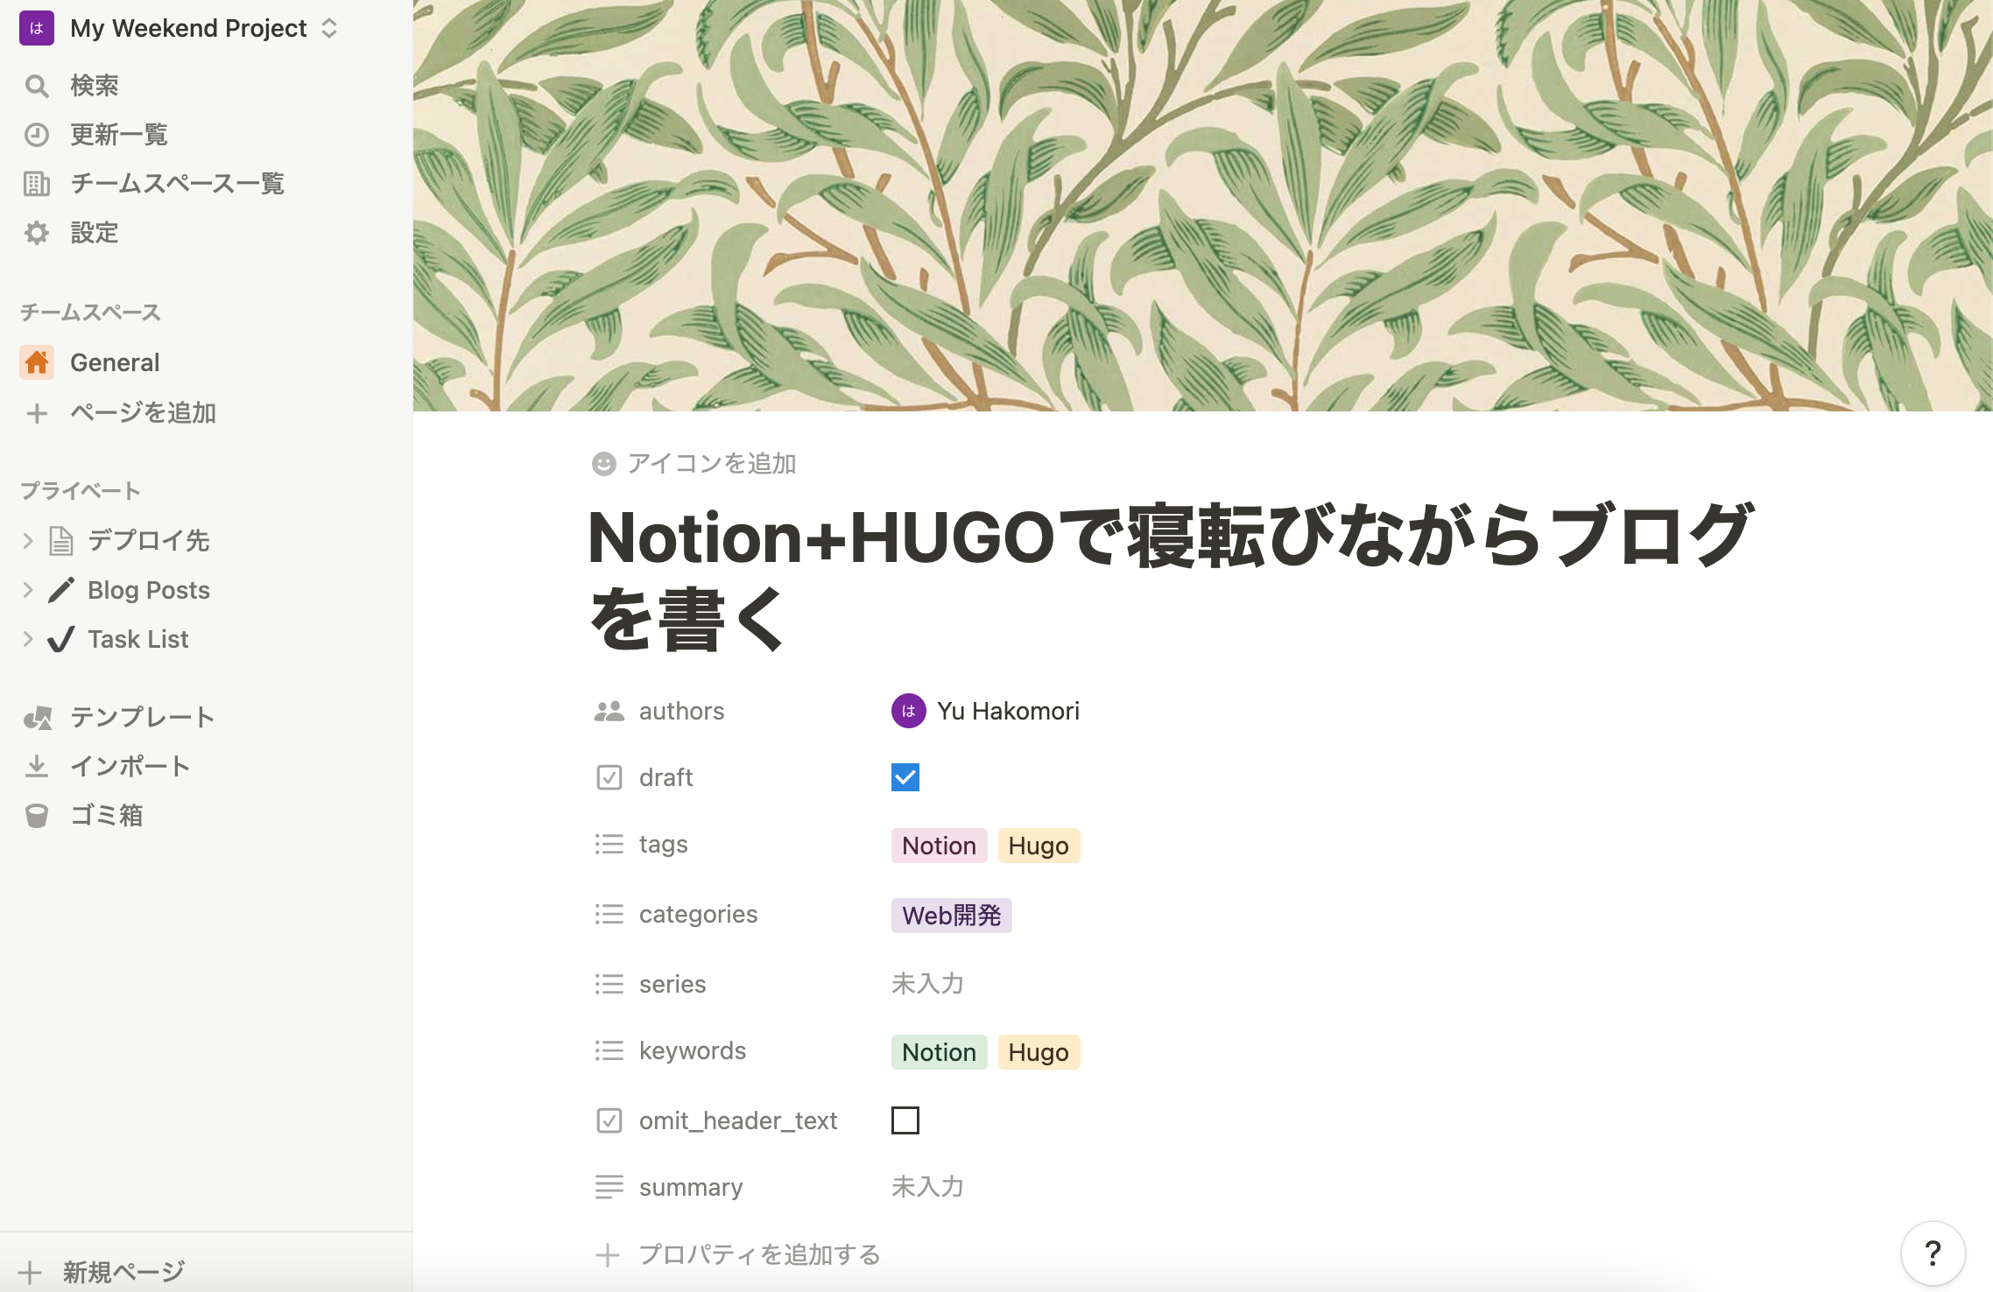Open the draft property name

(x=666, y=777)
